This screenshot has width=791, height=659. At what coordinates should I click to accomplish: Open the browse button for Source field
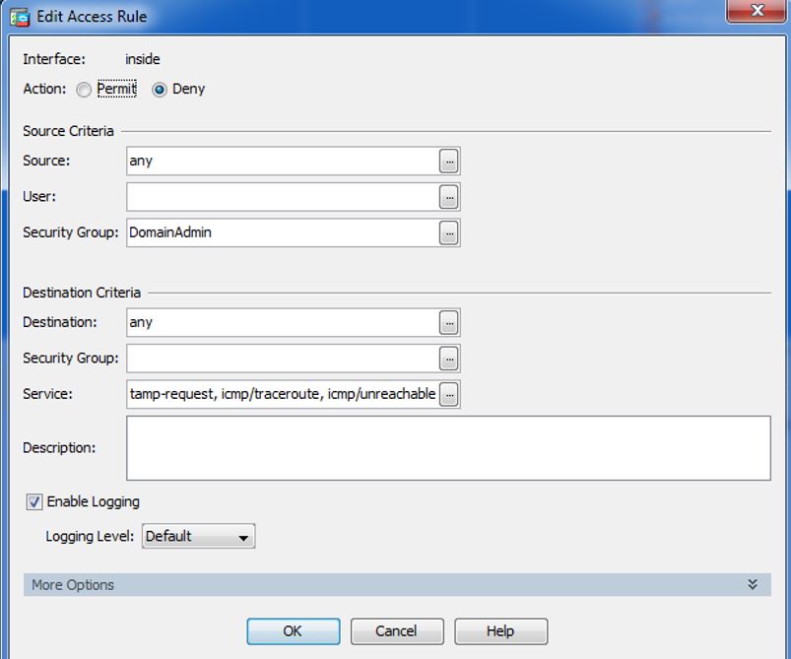tap(448, 162)
